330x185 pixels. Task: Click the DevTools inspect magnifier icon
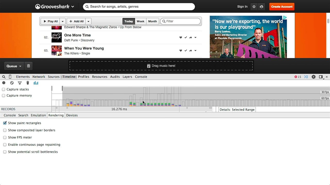click(x=4, y=77)
